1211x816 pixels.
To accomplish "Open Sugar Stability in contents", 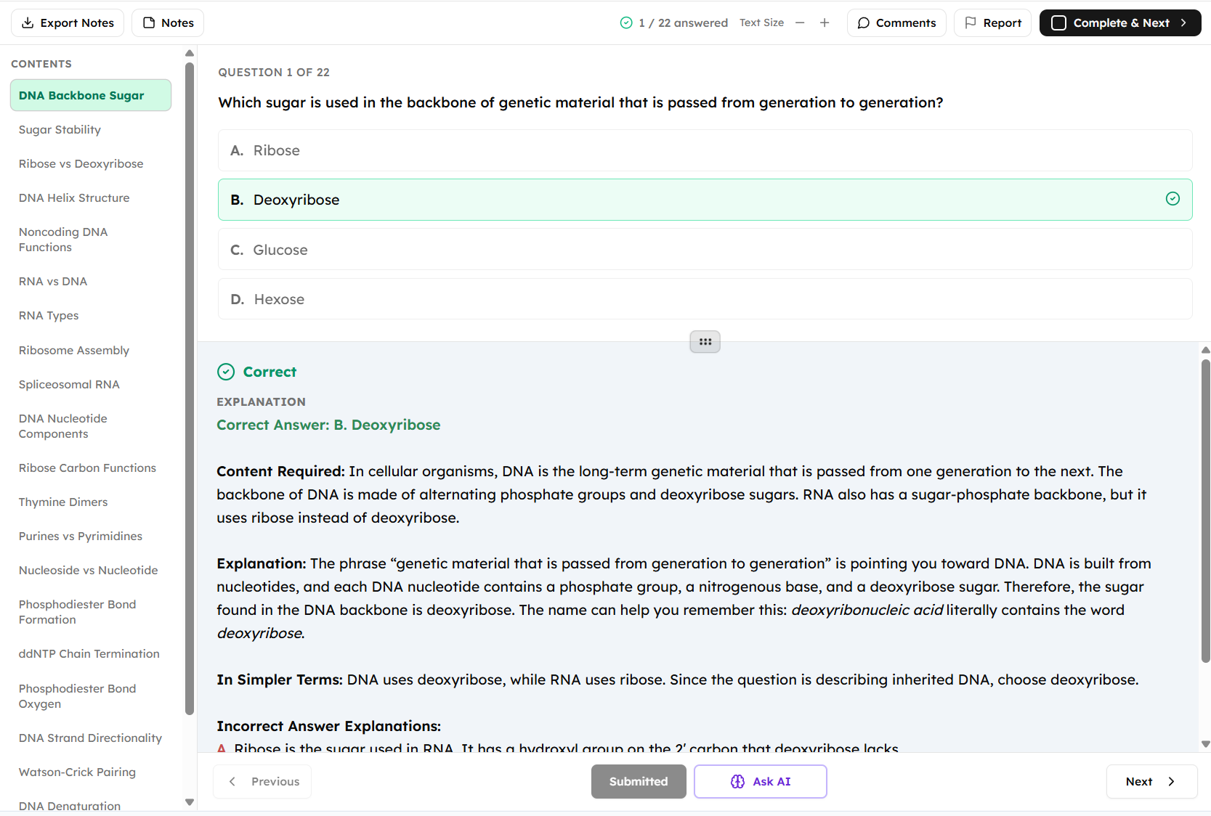I will (x=60, y=129).
